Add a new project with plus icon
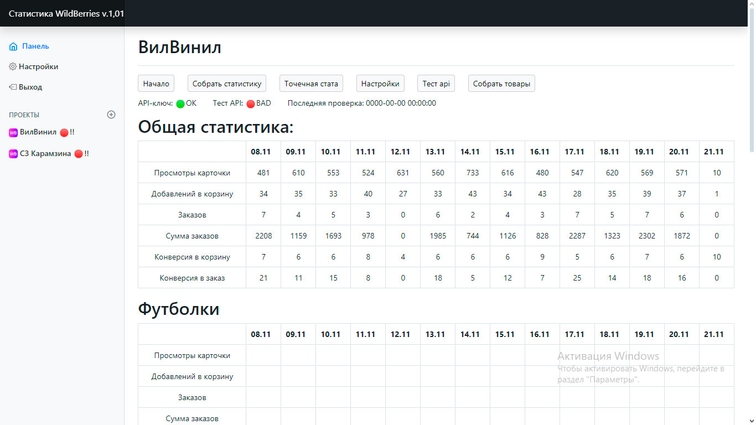Viewport: 756px width, 425px height. tap(111, 115)
